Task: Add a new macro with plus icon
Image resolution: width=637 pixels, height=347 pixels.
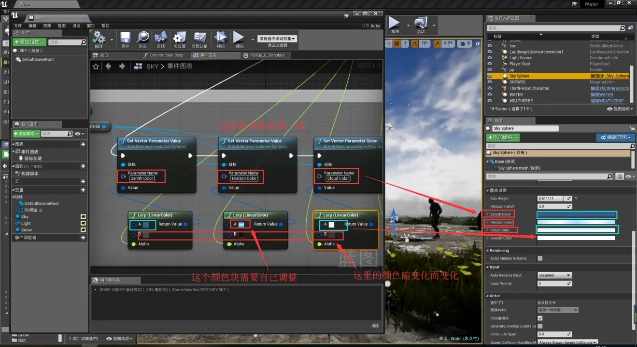Action: 83,182
